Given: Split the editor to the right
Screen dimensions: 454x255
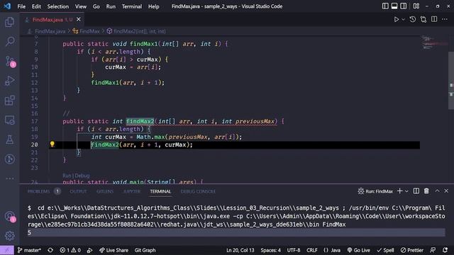Looking at the screenshot, I should (434, 19).
